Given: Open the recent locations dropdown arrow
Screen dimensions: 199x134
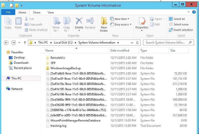Looking at the screenshot, I should (x=19, y=43).
